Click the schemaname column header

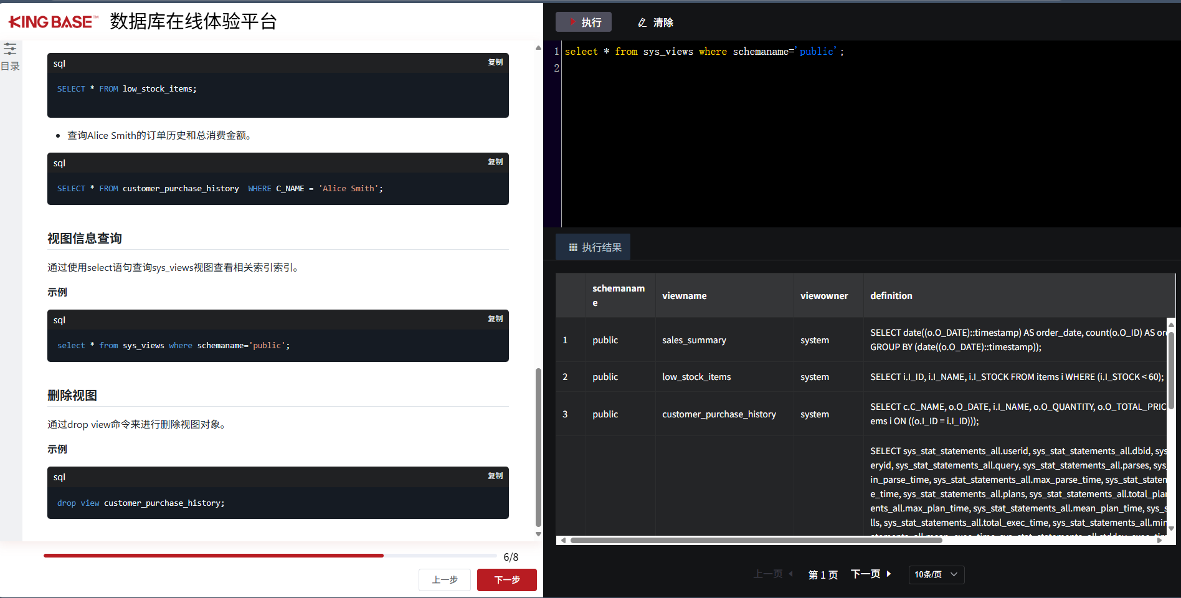pyautogui.click(x=620, y=295)
